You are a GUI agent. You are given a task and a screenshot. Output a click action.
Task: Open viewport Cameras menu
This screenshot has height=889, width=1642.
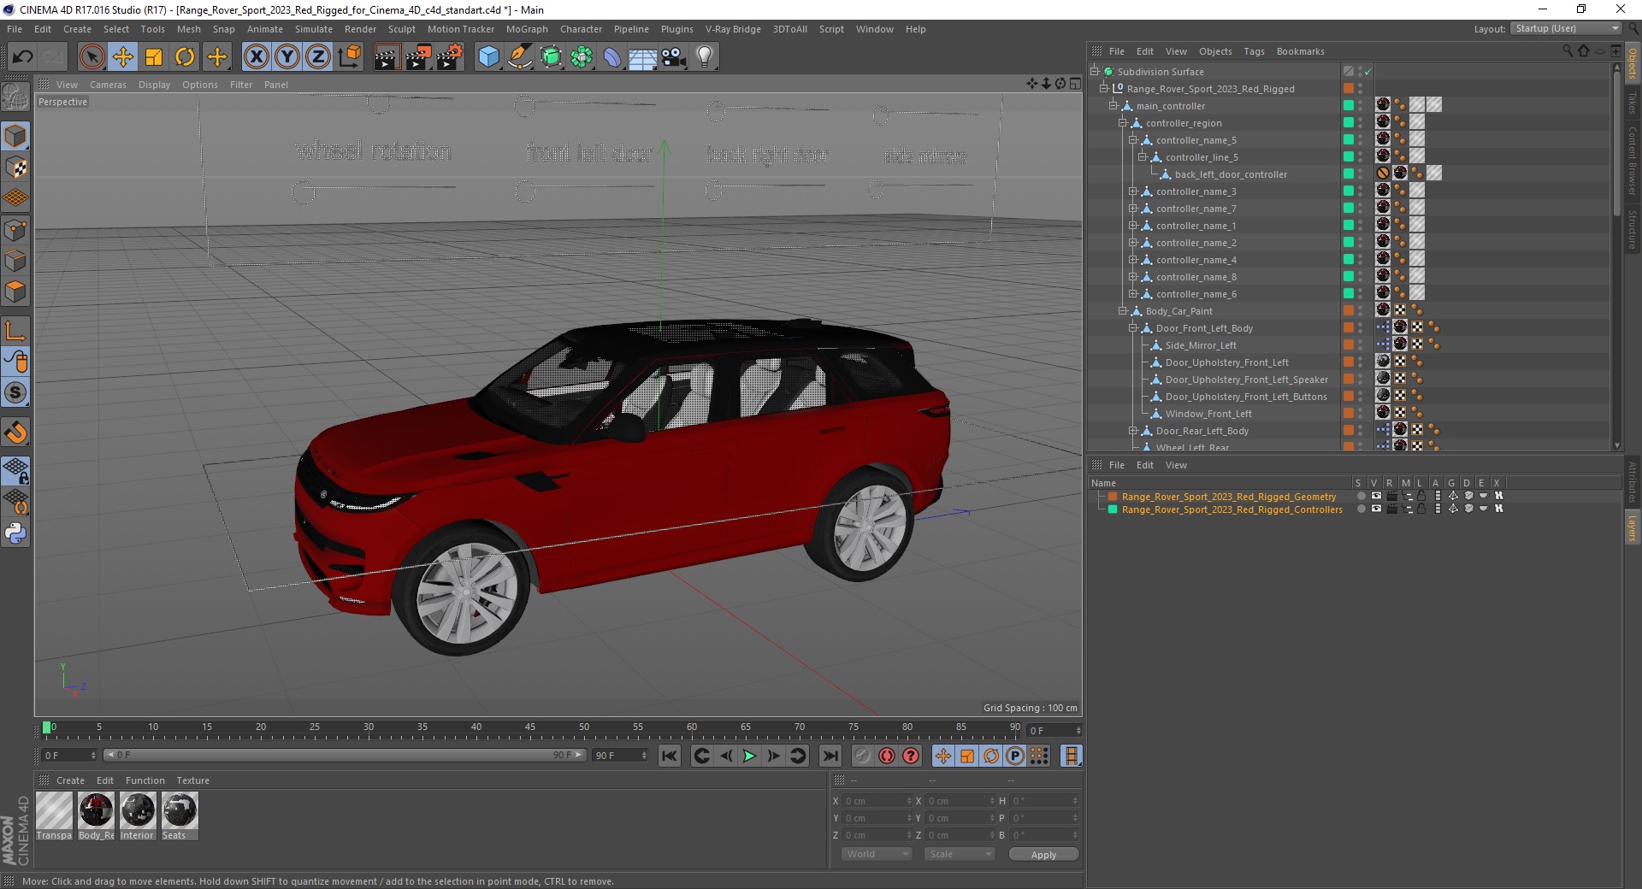pos(108,85)
